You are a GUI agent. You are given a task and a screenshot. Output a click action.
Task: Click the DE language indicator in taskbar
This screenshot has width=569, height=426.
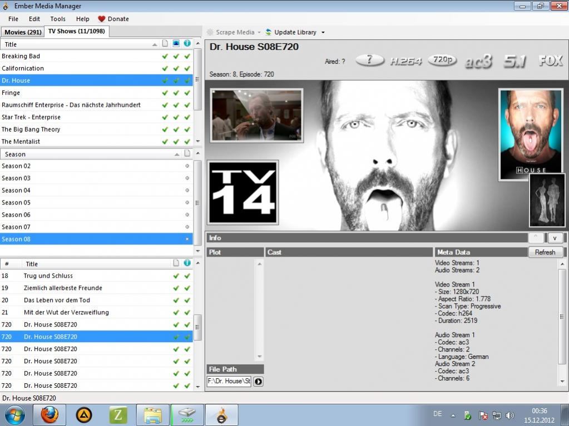point(438,414)
